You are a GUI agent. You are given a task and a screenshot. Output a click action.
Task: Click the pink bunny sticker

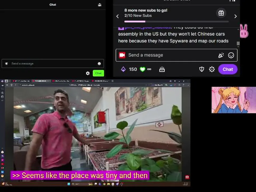[x=244, y=31]
